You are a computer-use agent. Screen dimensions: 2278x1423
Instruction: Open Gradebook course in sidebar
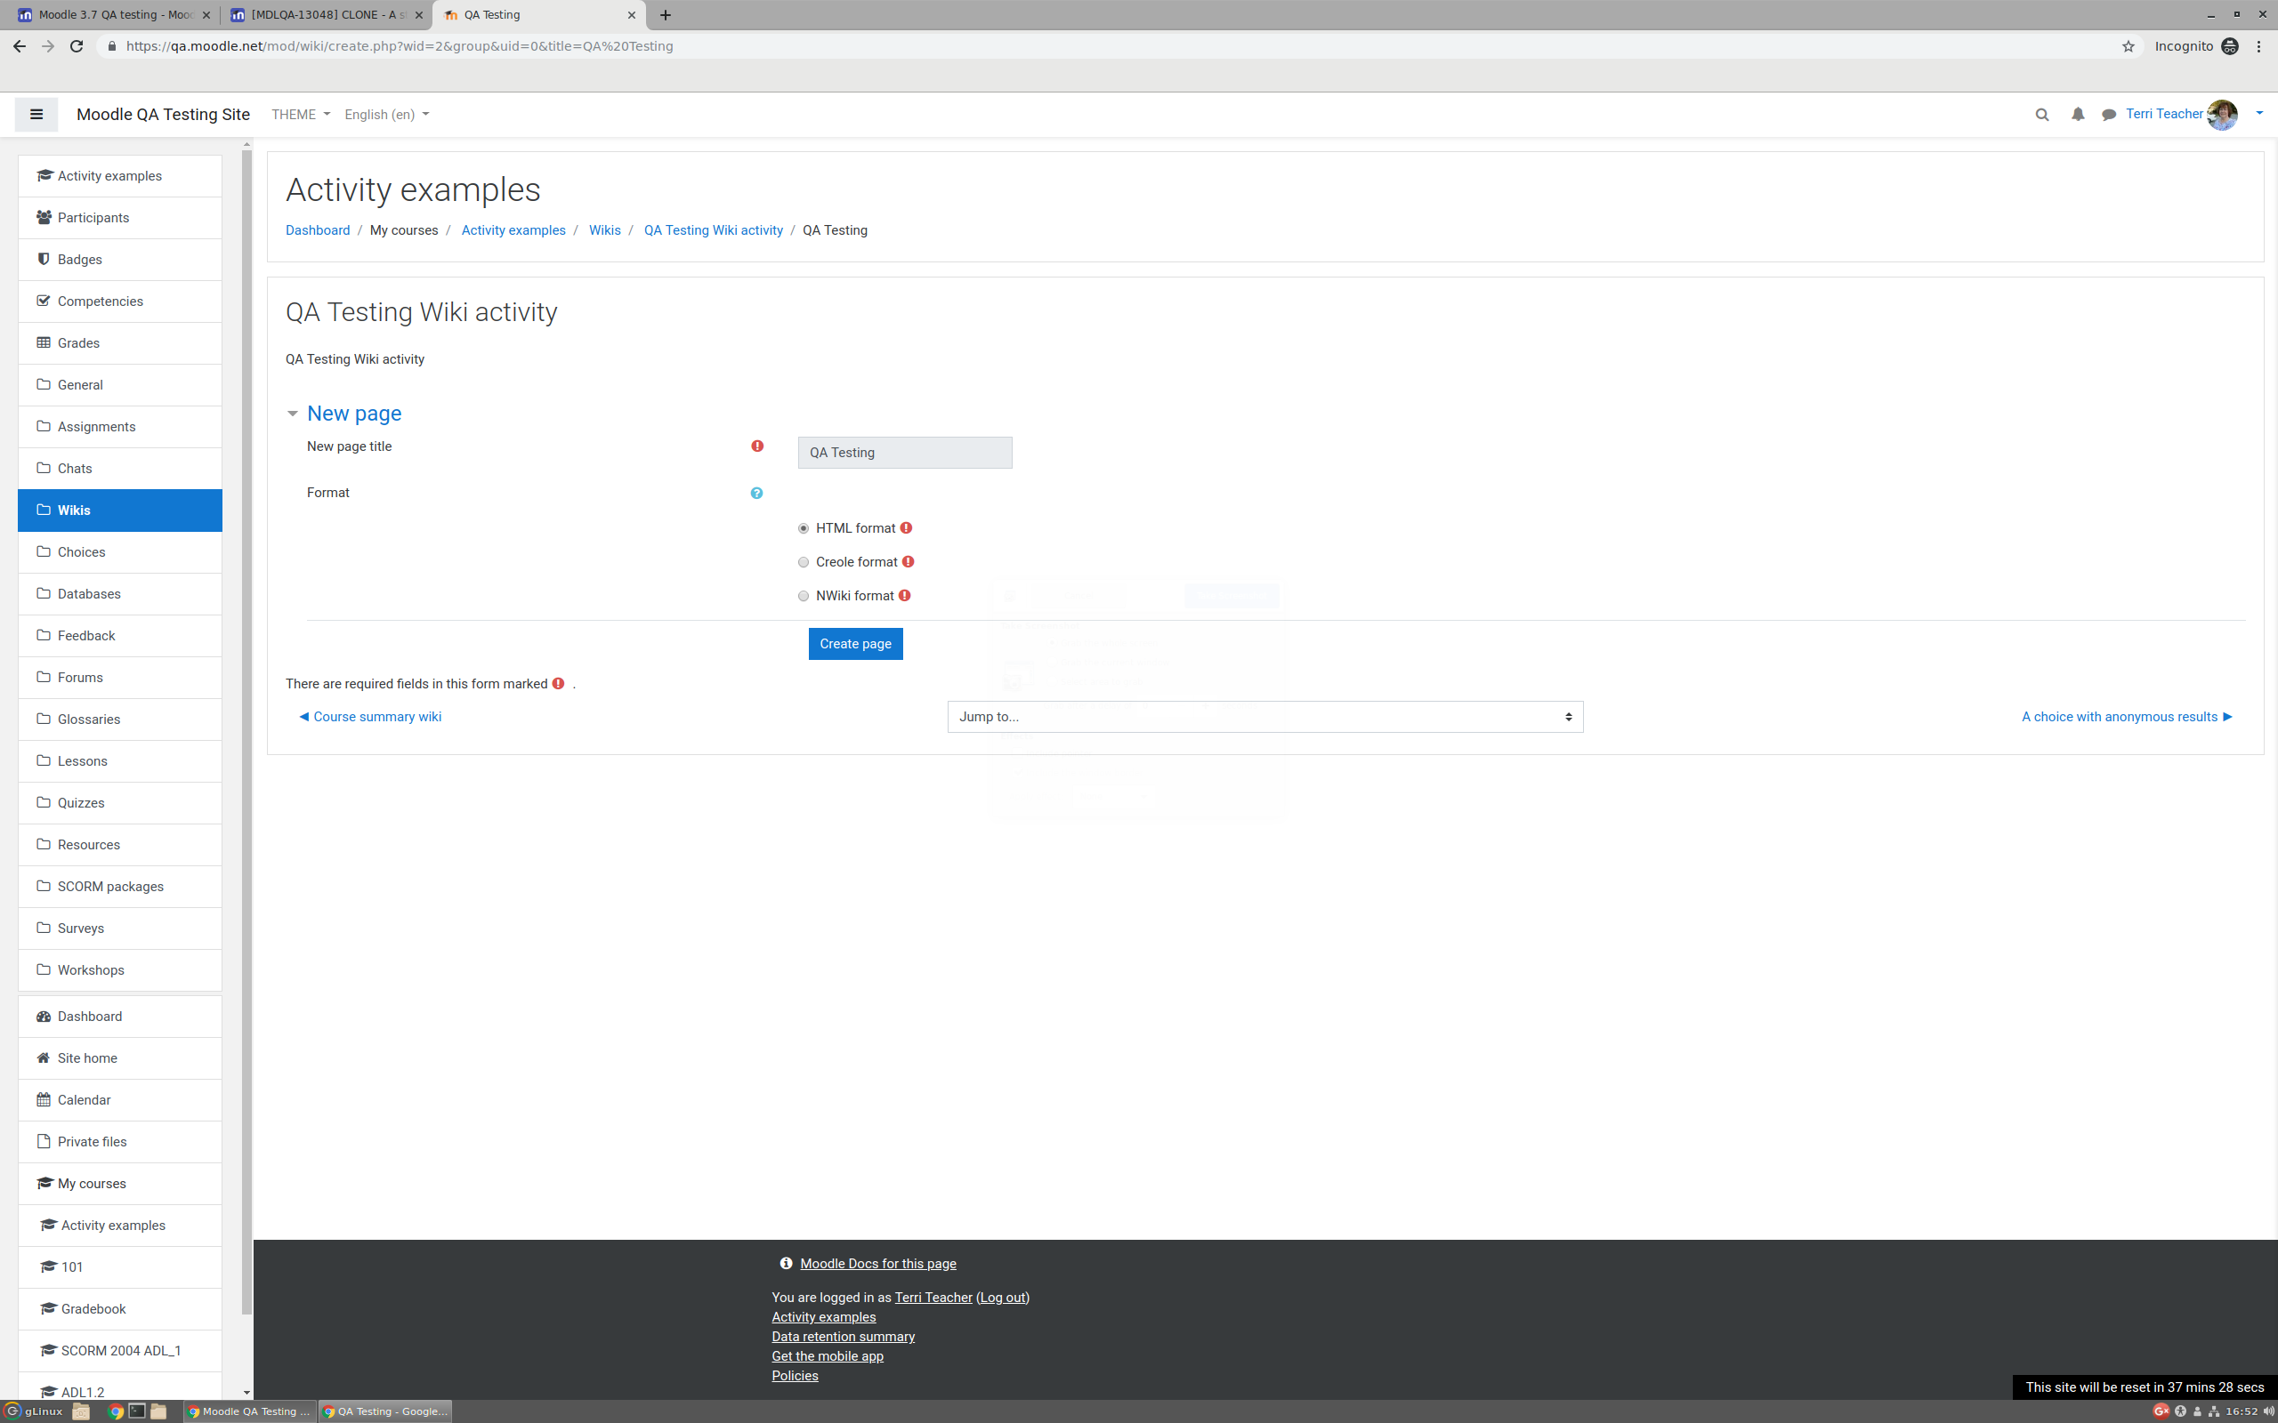(119, 1309)
